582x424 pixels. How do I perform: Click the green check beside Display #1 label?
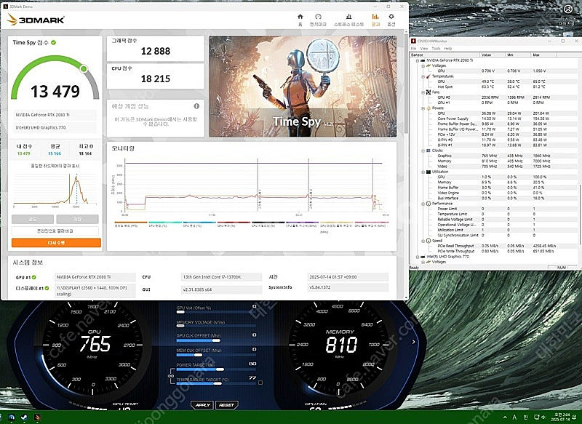pyautogui.click(x=47, y=288)
